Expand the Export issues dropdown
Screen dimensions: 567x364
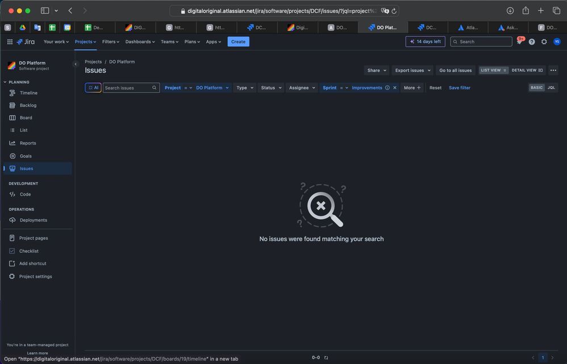click(411, 70)
